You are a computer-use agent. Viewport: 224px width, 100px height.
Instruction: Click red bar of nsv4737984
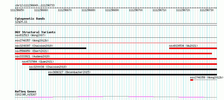pyautogui.click(x=120, y=64)
